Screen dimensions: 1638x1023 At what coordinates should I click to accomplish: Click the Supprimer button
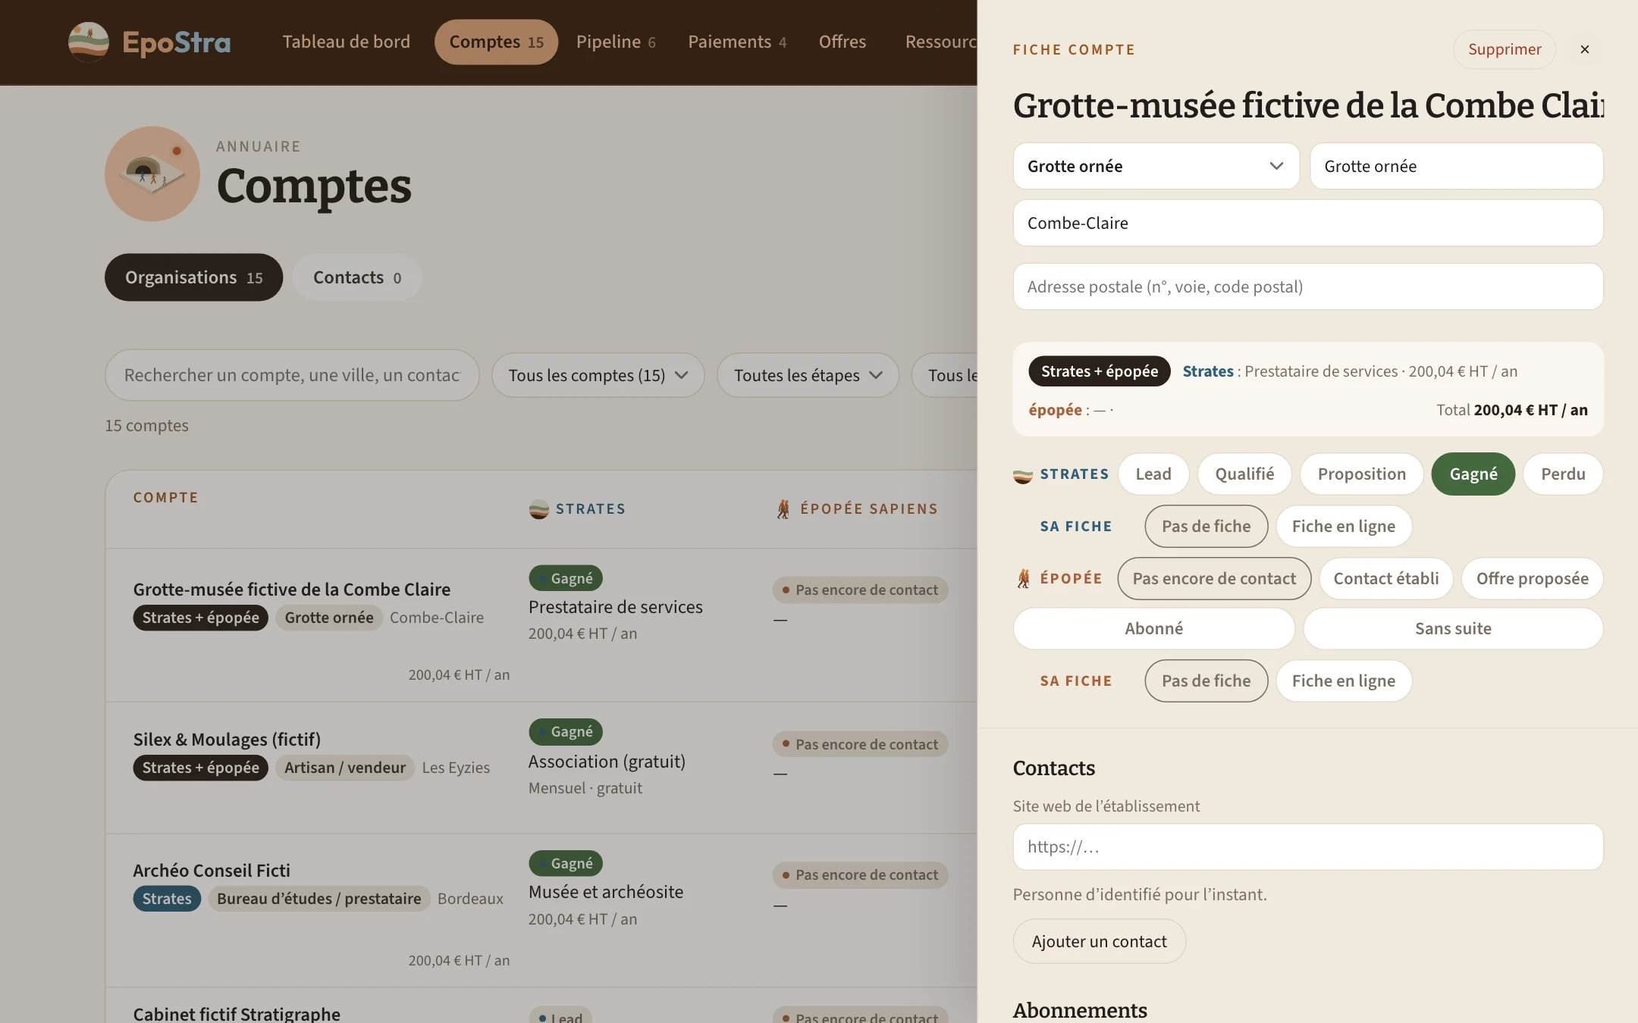pyautogui.click(x=1505, y=49)
